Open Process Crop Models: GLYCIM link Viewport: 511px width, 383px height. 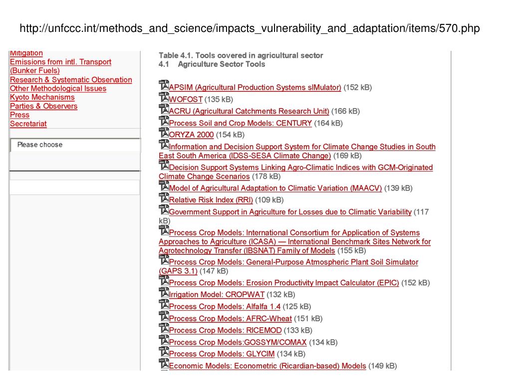tap(222, 354)
